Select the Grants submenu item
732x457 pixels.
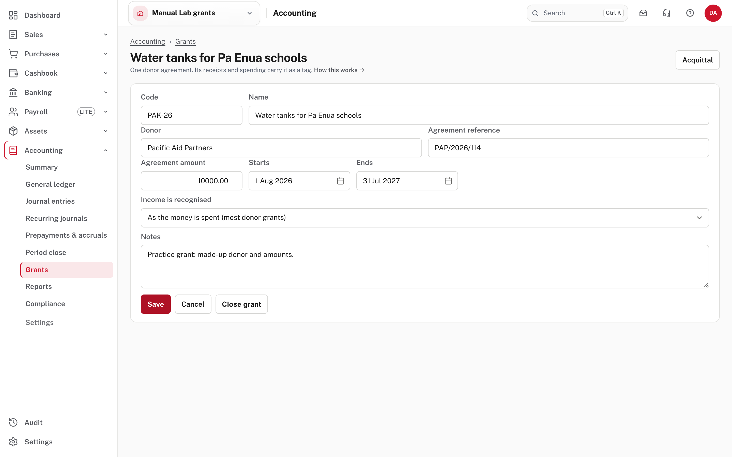(x=67, y=270)
